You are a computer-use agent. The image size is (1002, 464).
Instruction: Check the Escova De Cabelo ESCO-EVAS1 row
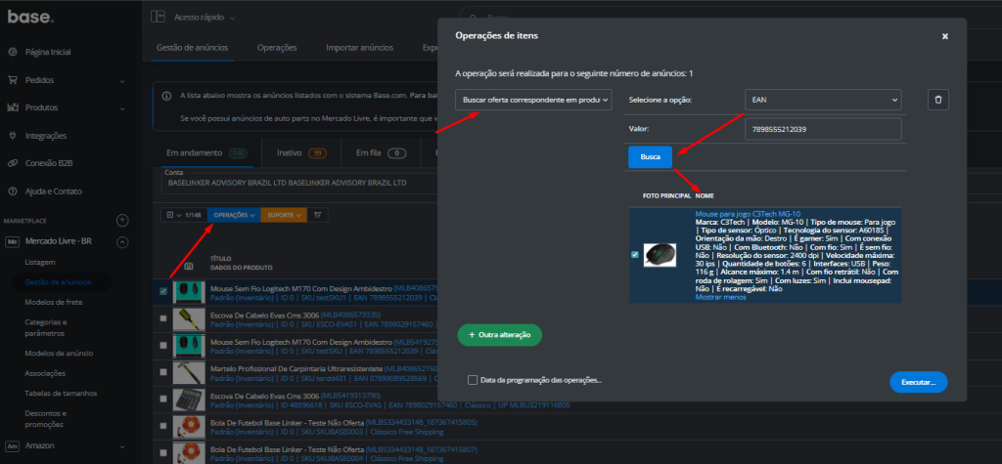pos(163,318)
